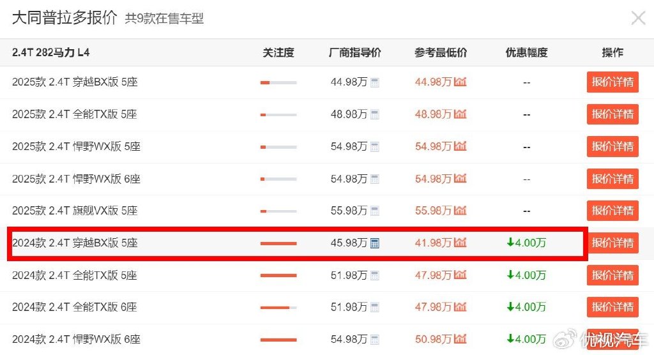The height and width of the screenshot is (355, 654).
Task: Click 50.98万 lowest price for 2024款 悍野WX版 6座
Action: click(434, 339)
